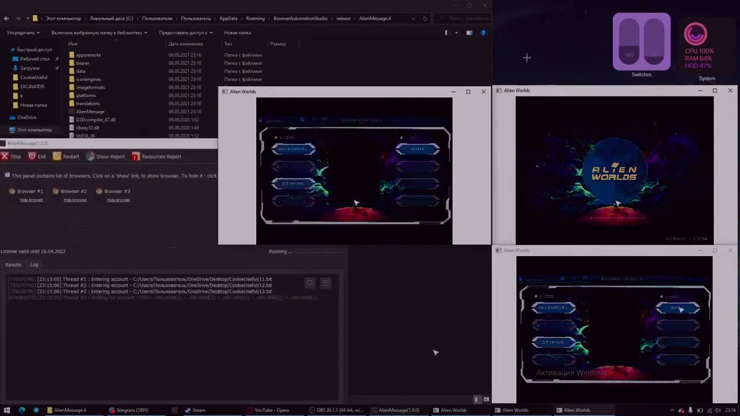The image size is (740, 416).
Task: Click Новая папка toolbar button
Action: (x=238, y=33)
